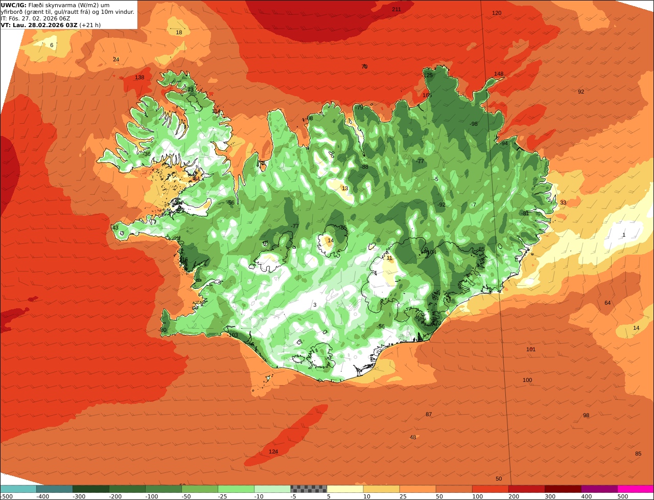The image size is (654, 500).
Task: Select the '73' value in the north Westfjords
Action: pyautogui.click(x=191, y=89)
